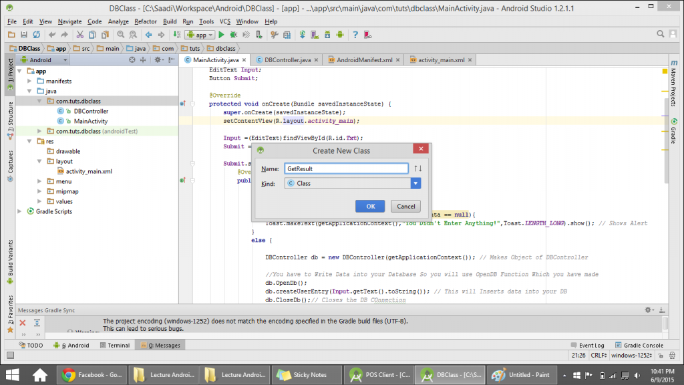Start debugging with the bug icon
684x385 pixels.
pyautogui.click(x=234, y=34)
